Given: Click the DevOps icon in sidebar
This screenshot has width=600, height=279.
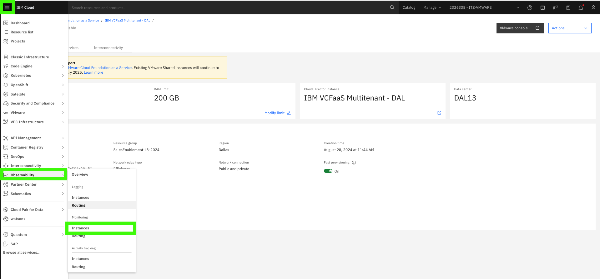Looking at the screenshot, I should 6,157.
